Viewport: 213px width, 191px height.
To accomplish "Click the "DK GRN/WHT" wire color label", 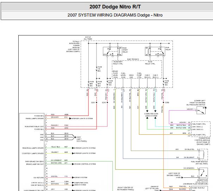I will point(56,160).
